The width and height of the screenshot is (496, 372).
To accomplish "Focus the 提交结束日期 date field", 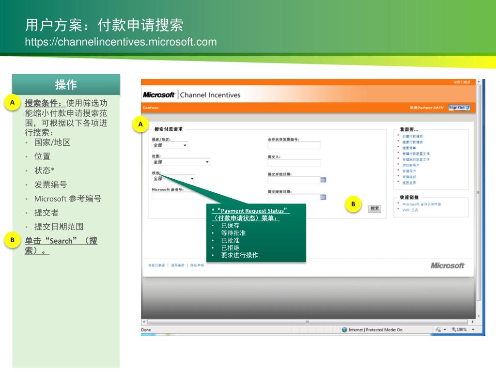I will pos(294,198).
